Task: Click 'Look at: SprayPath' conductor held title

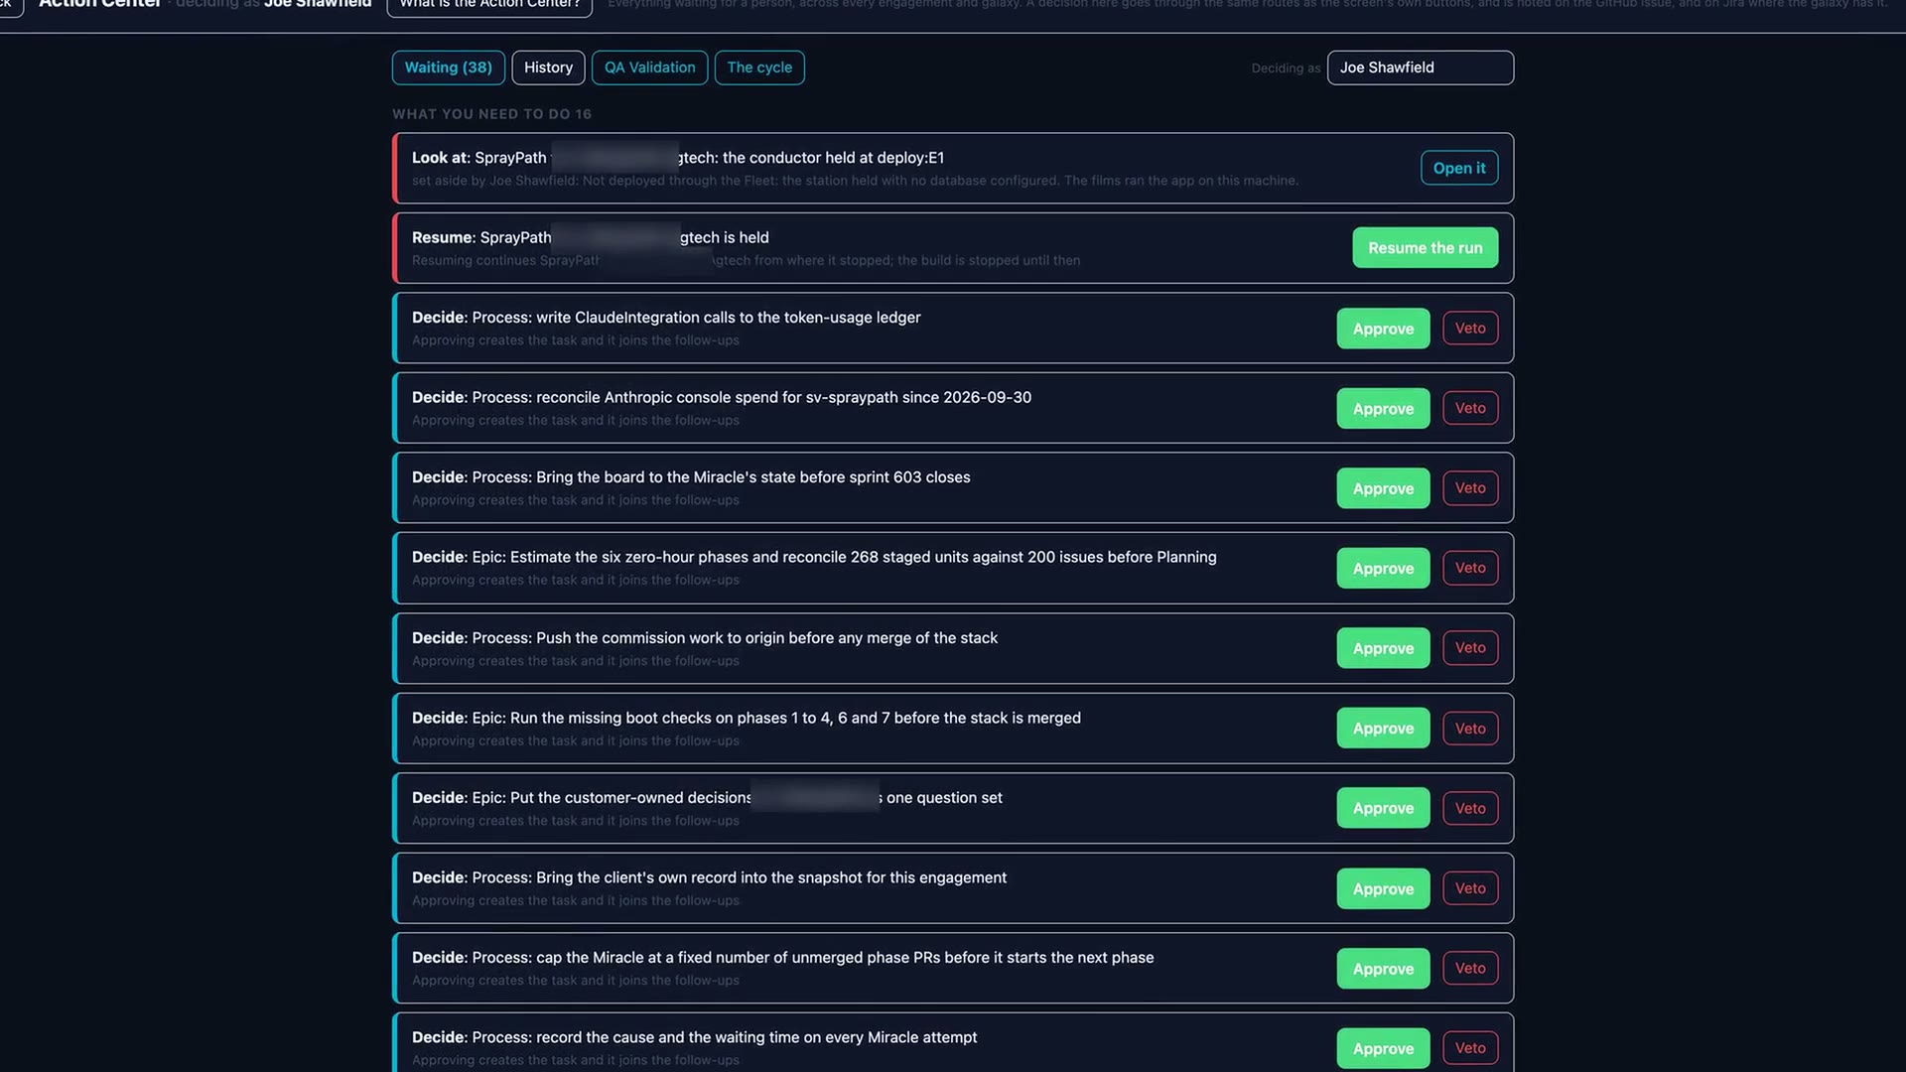Action: (678, 158)
